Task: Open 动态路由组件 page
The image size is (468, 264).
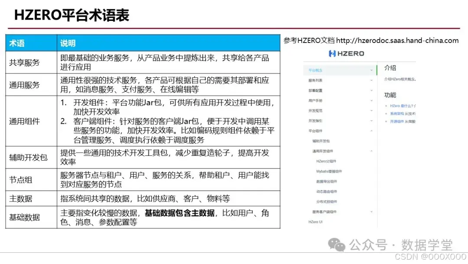Action: [x=327, y=191]
